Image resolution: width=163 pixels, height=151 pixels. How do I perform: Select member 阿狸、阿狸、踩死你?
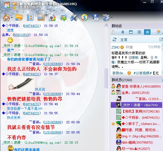click(x=136, y=130)
